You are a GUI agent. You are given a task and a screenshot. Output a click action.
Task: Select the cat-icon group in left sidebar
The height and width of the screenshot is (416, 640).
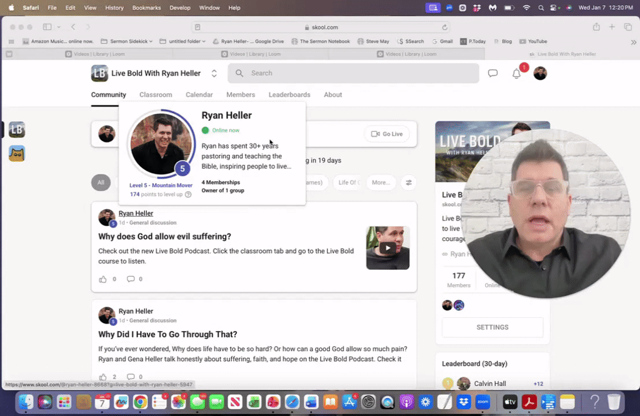click(17, 154)
